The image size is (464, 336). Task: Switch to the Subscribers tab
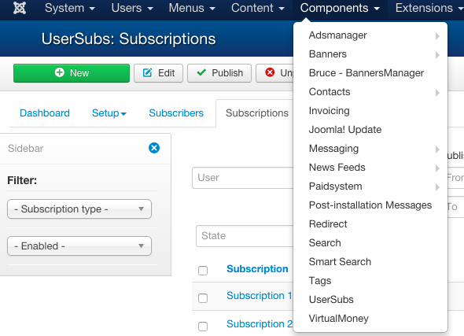point(176,113)
